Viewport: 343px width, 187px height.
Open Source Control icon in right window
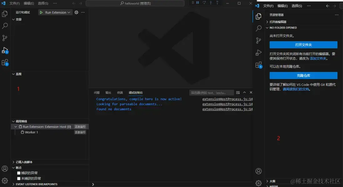coord(259,41)
